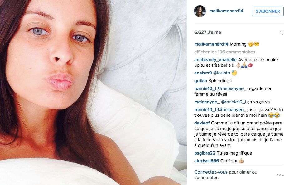
Task: Show all 106 comments
Action: coord(225,52)
